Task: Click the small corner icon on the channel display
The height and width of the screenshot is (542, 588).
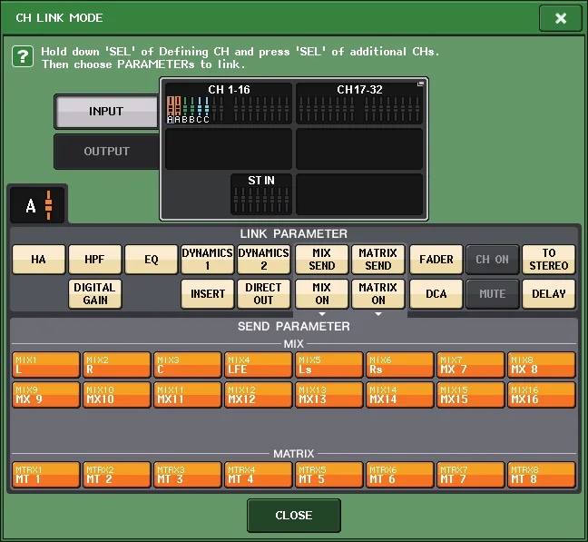Action: 421,84
